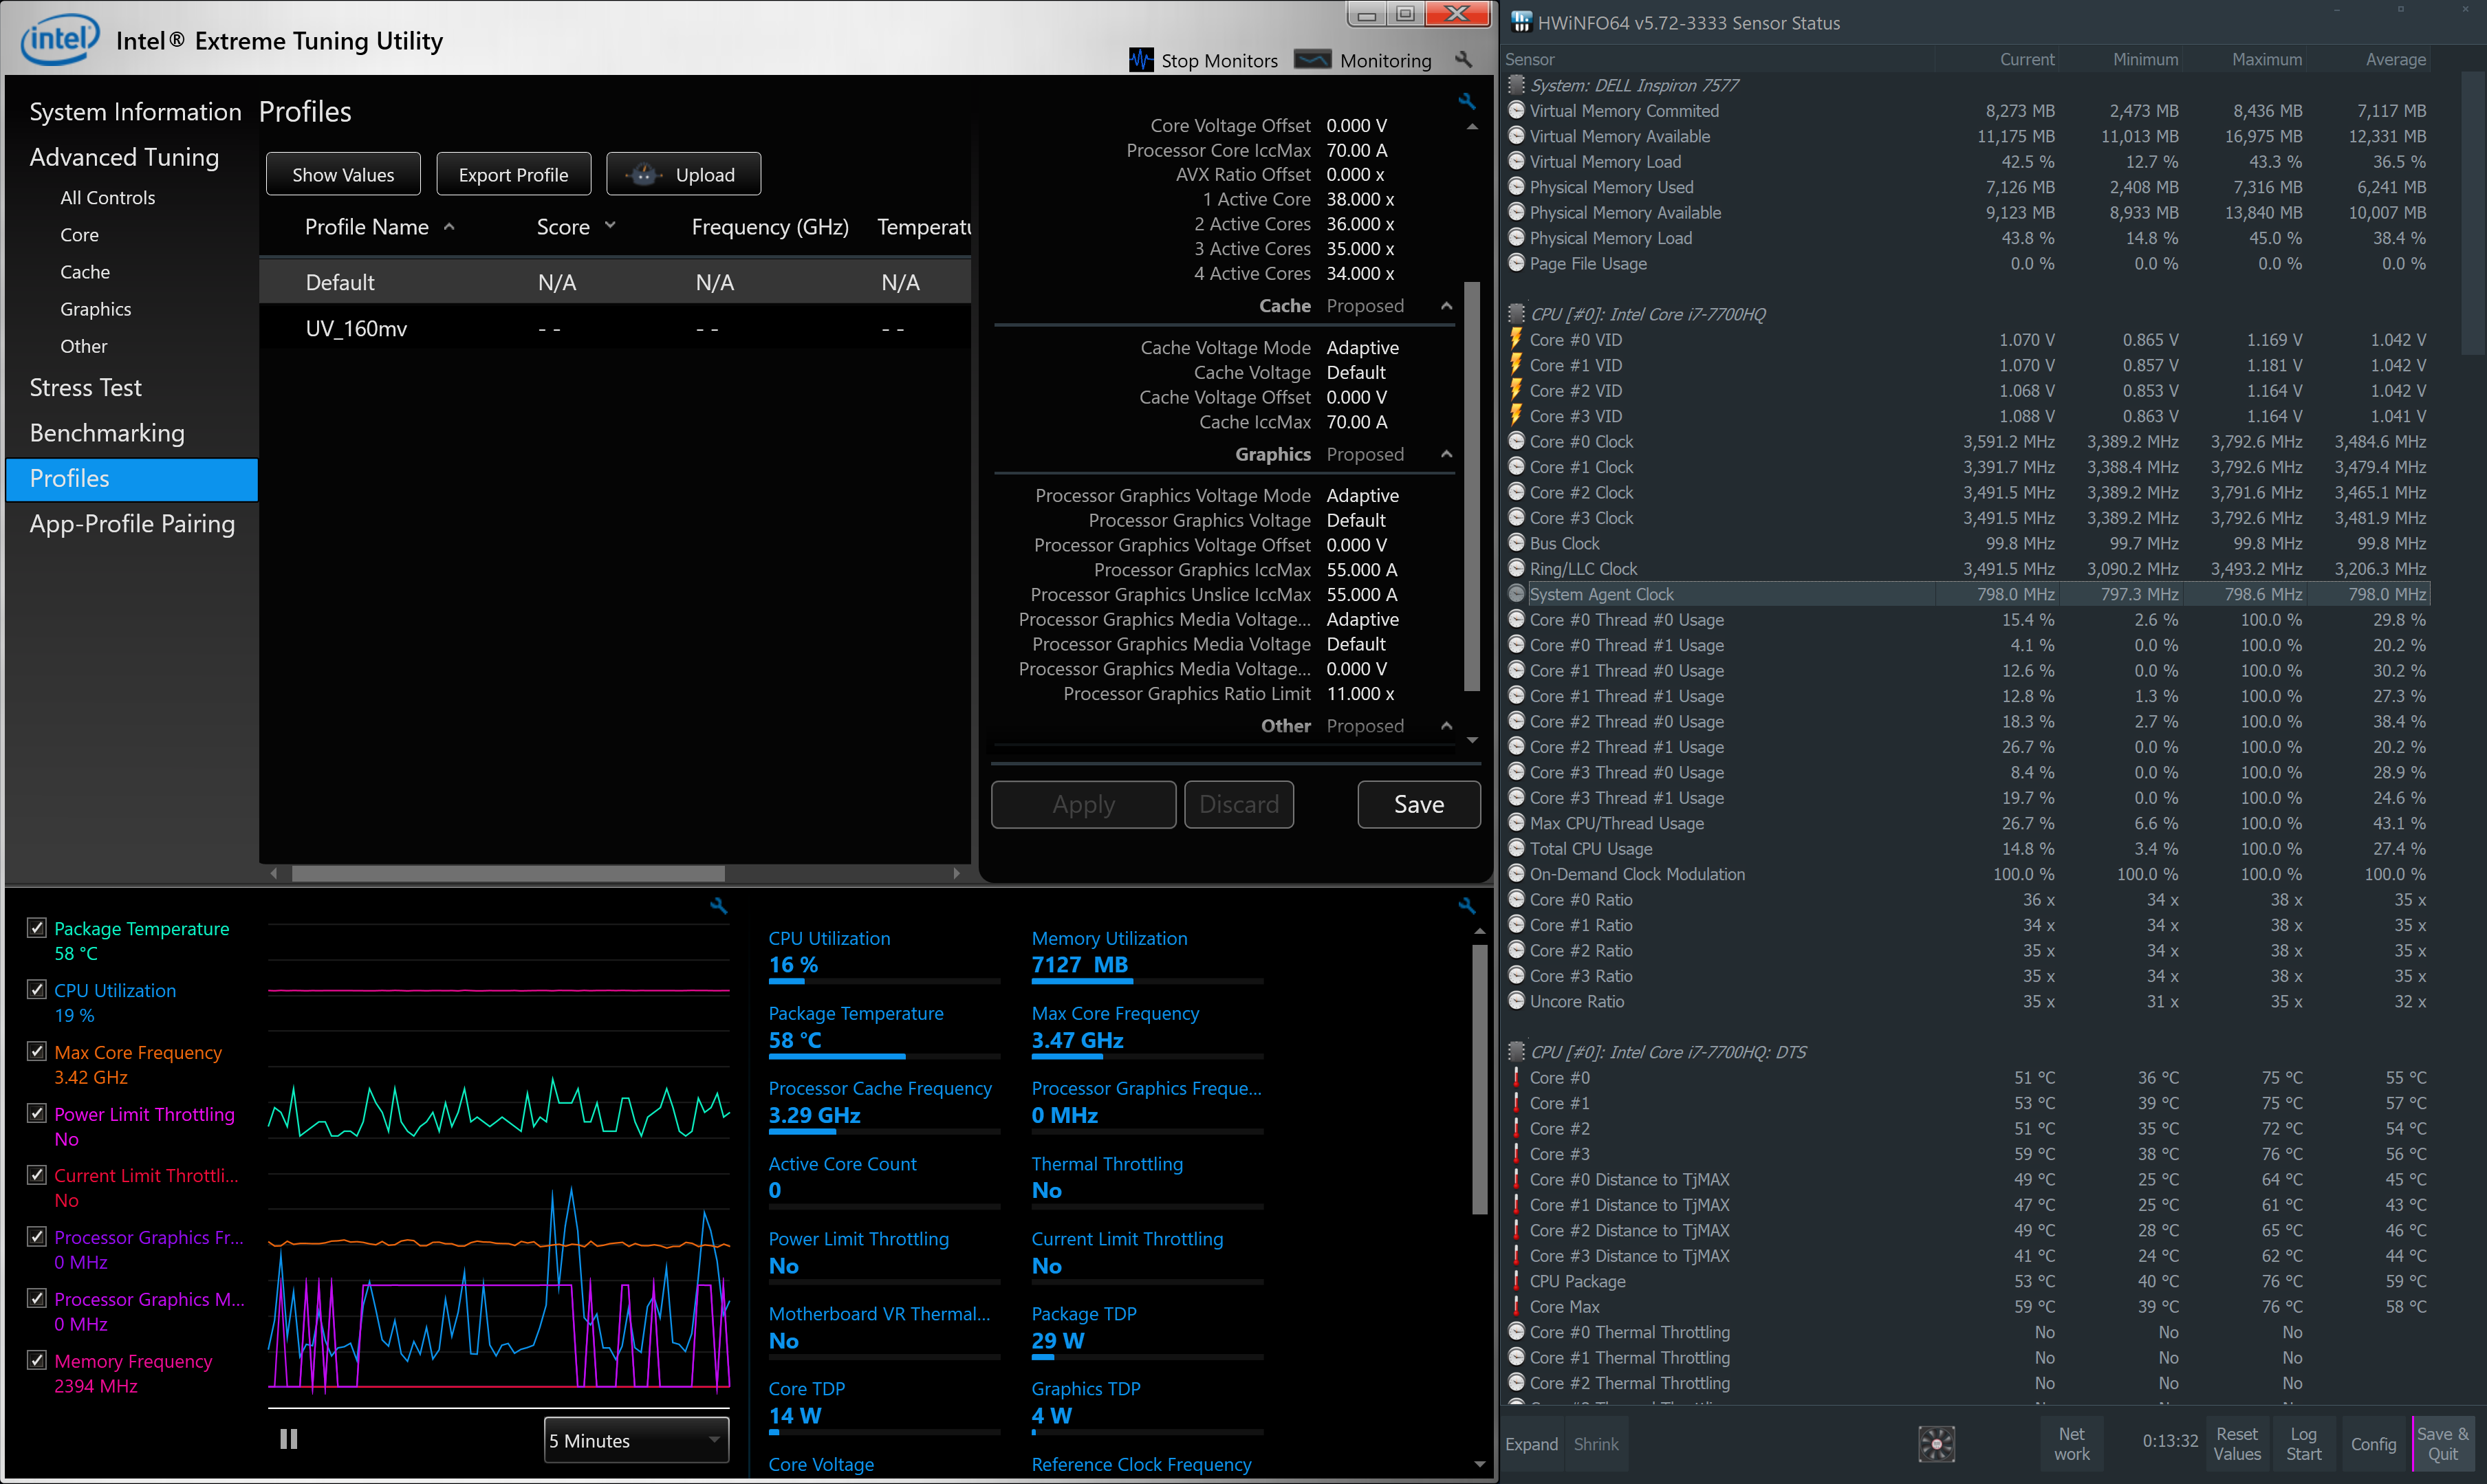
Task: Click Reset Values in HWiNFO64
Action: [x=2236, y=1443]
